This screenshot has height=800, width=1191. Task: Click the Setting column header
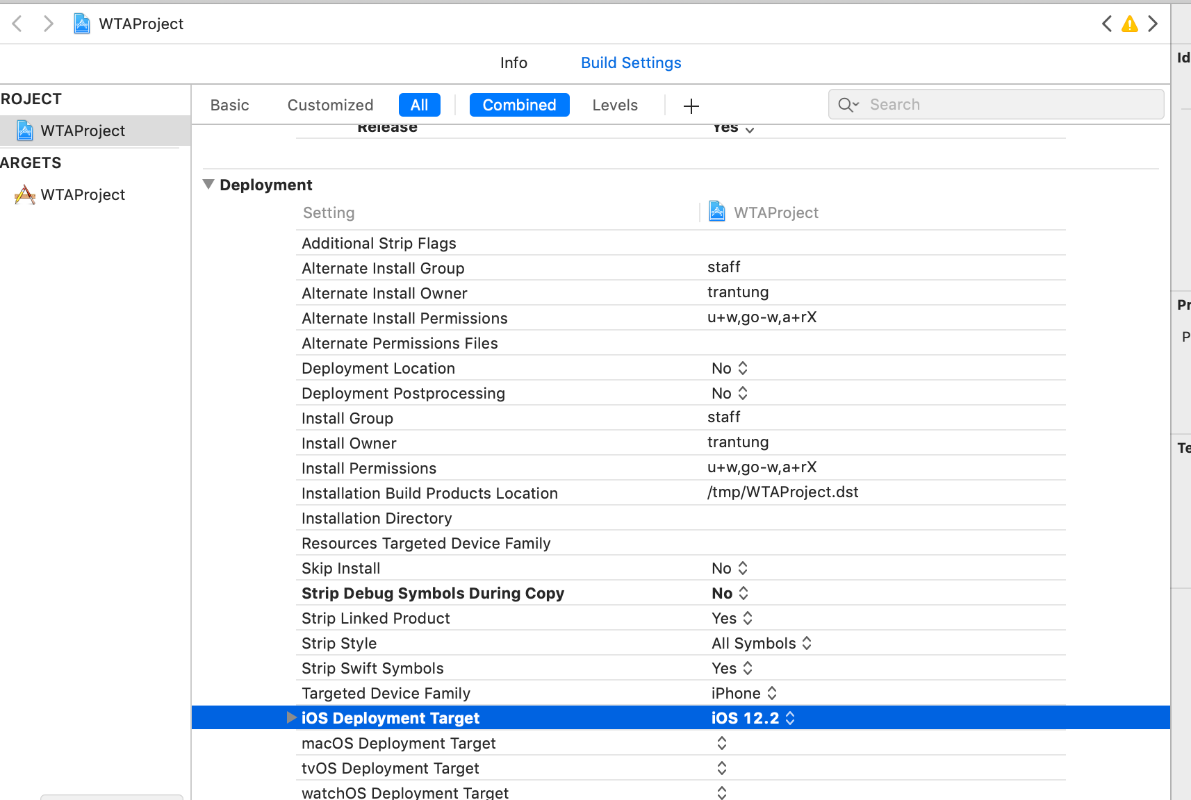(329, 212)
